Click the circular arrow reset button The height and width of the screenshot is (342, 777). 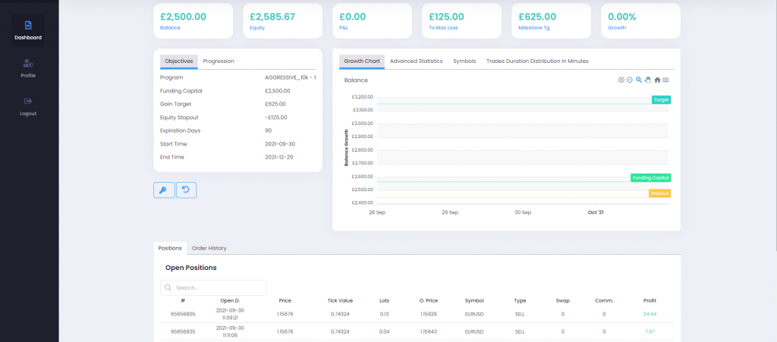tap(187, 190)
